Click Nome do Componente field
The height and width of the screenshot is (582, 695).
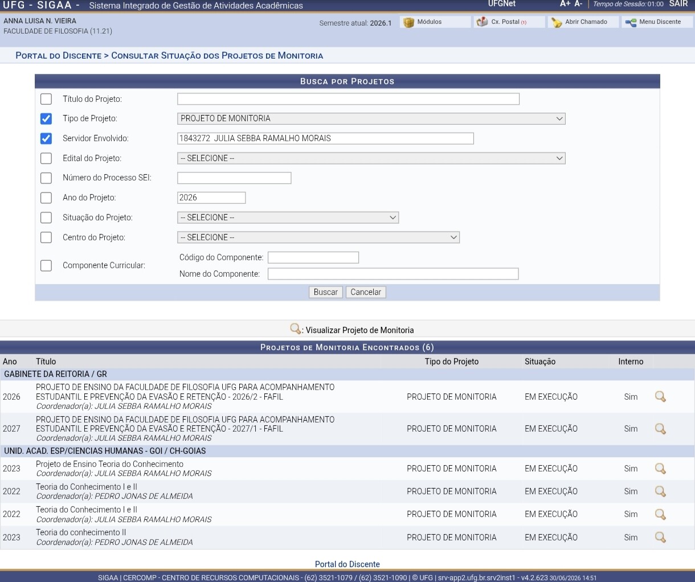pos(393,274)
